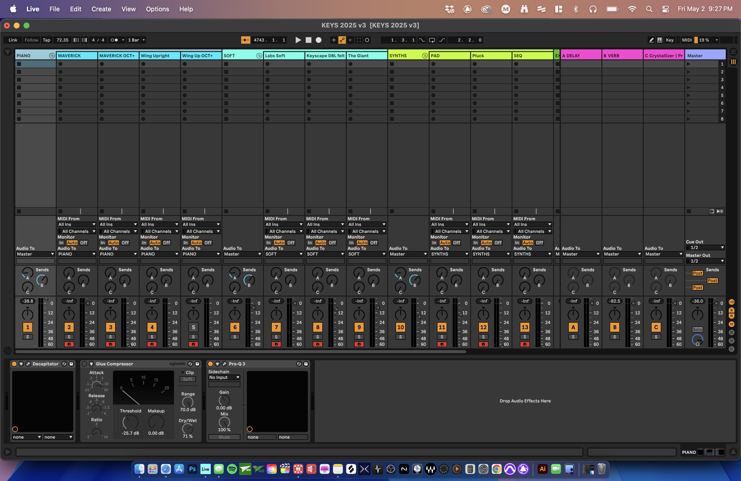Toggle the Automation Arm button
The width and height of the screenshot is (741, 481).
[x=342, y=40]
